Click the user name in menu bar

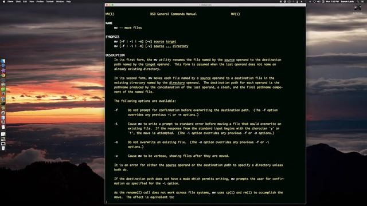pyautogui.click(x=348, y=2)
